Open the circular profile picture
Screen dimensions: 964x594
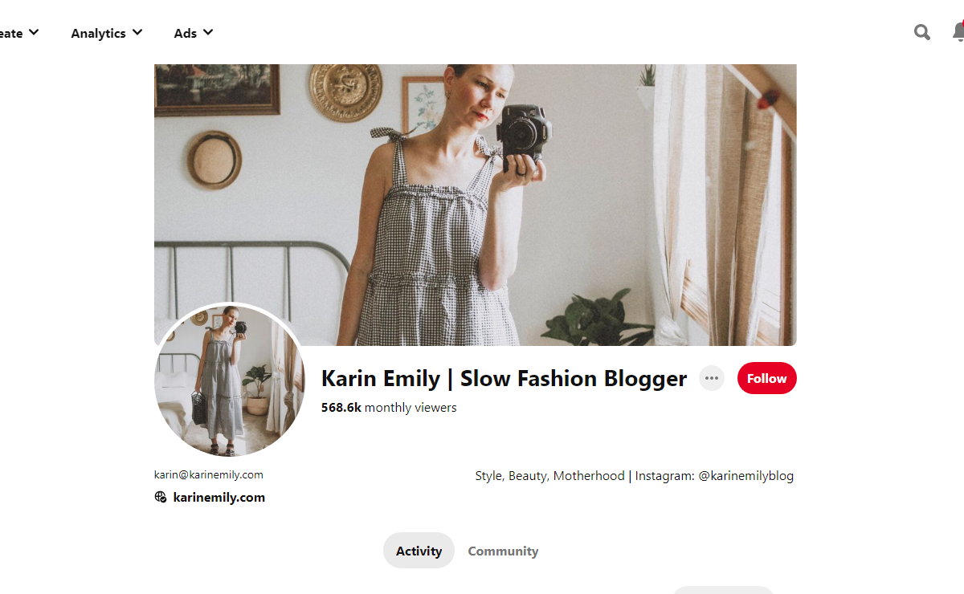[x=230, y=380]
